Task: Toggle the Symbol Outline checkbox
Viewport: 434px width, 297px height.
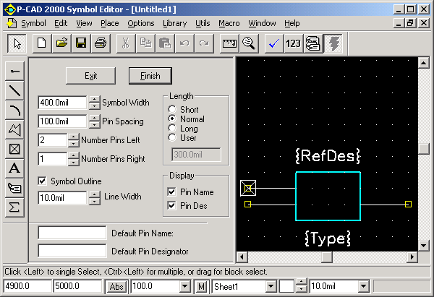Action: coord(42,181)
